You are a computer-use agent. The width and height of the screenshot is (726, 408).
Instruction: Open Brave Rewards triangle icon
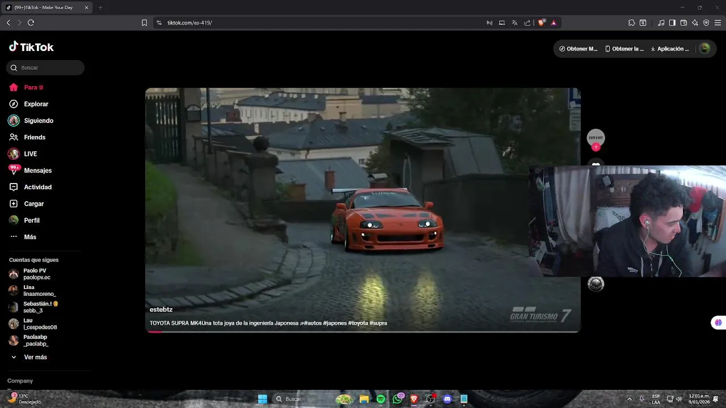pos(554,23)
